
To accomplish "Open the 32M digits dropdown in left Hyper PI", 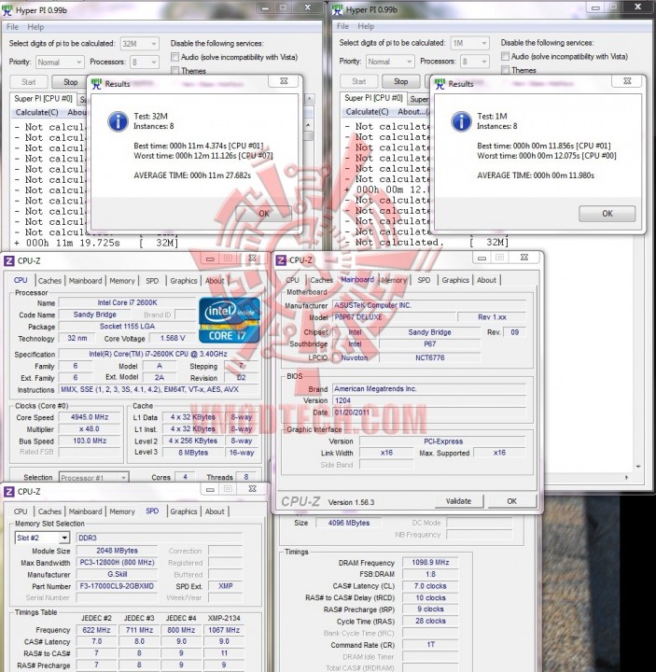I will [x=140, y=44].
